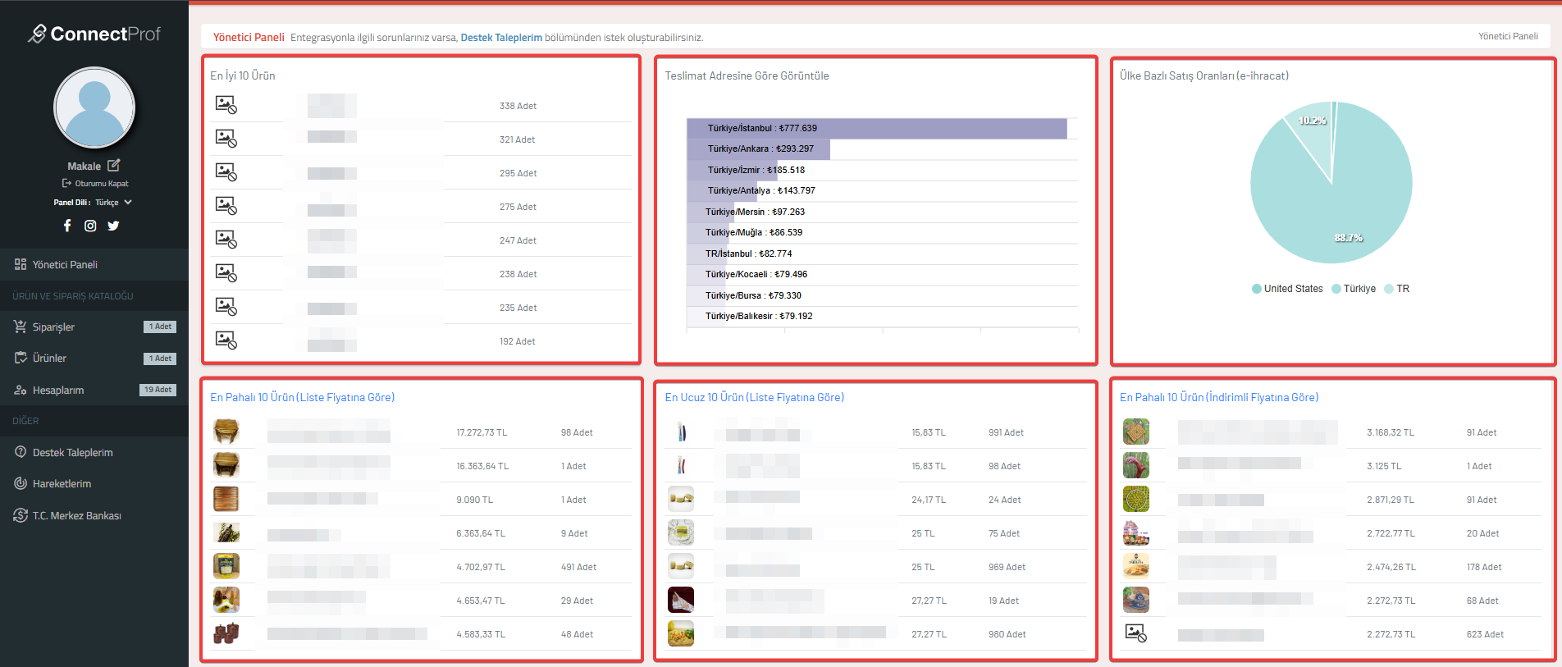Click the missing-image icon for 192 Adet product
Viewport: 1562px width, 667px height.
[226, 340]
